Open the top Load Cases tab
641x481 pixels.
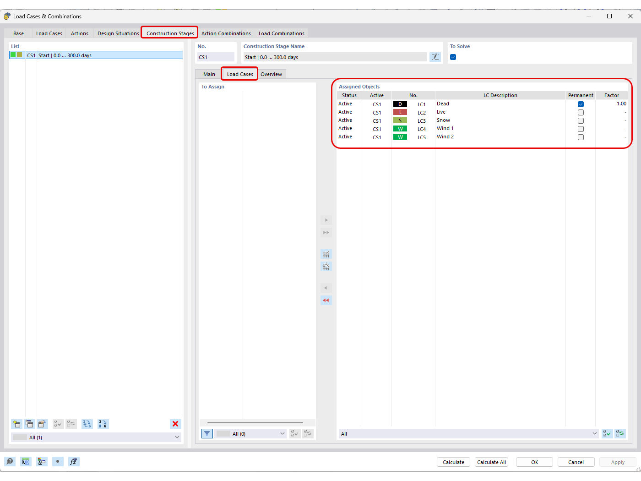tap(49, 33)
